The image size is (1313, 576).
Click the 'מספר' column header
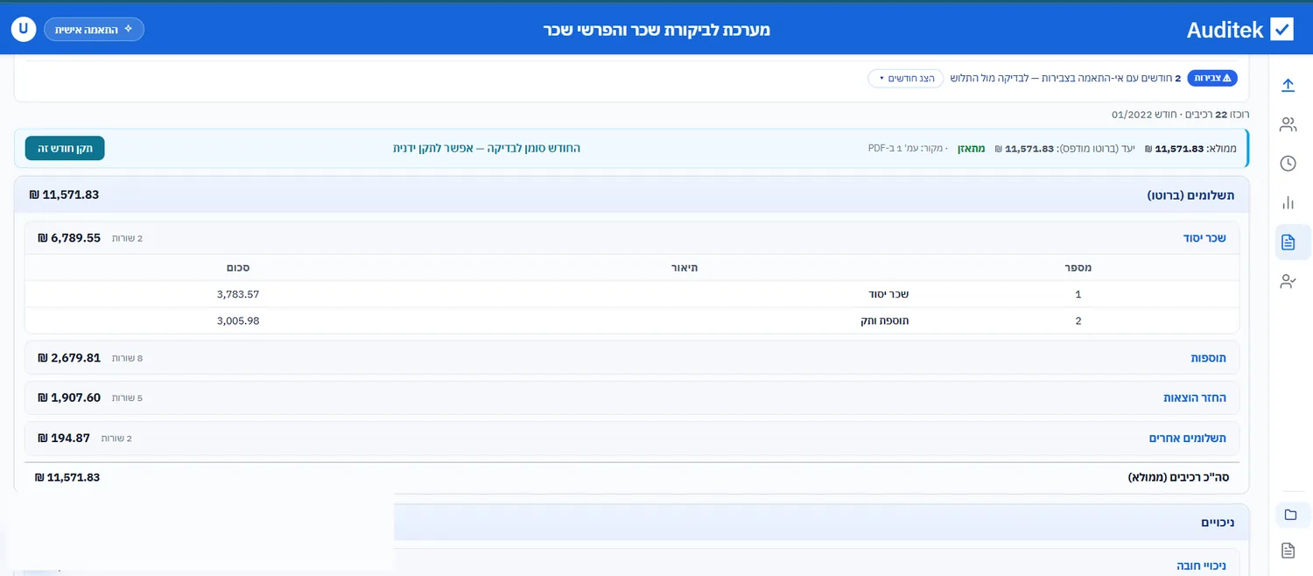coord(1078,267)
